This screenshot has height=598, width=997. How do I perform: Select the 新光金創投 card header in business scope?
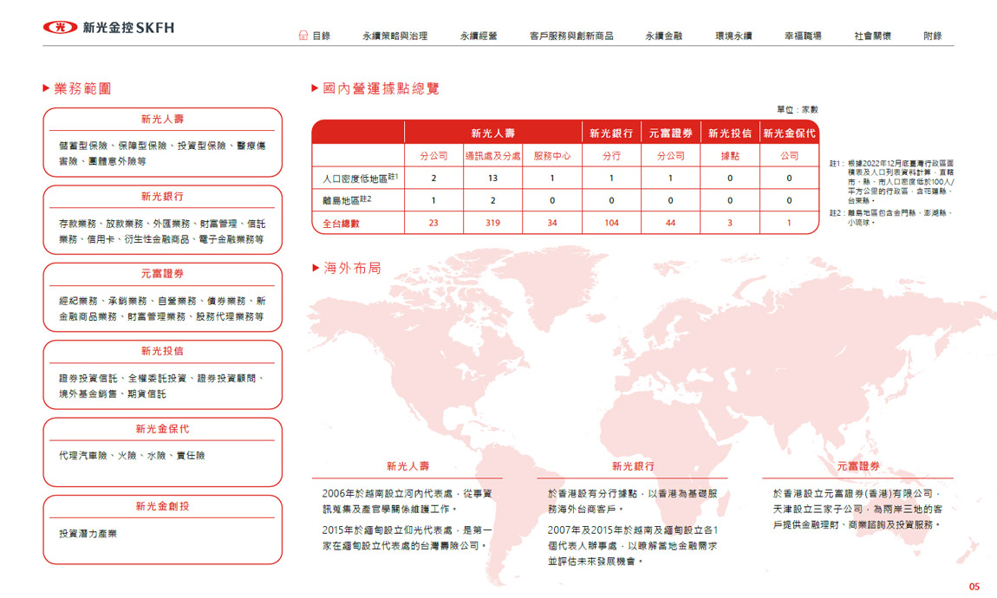coord(162,506)
